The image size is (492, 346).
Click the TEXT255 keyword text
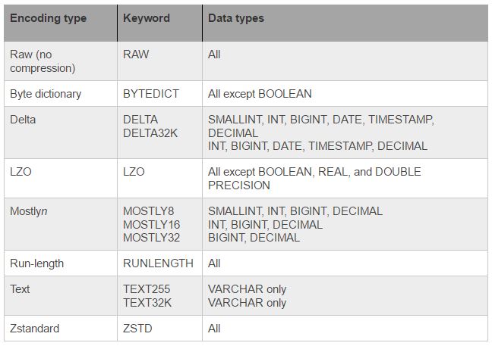pyautogui.click(x=147, y=289)
